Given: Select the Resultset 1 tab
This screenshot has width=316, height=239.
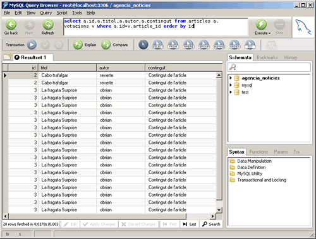Looking at the screenshot, I should point(33,57).
